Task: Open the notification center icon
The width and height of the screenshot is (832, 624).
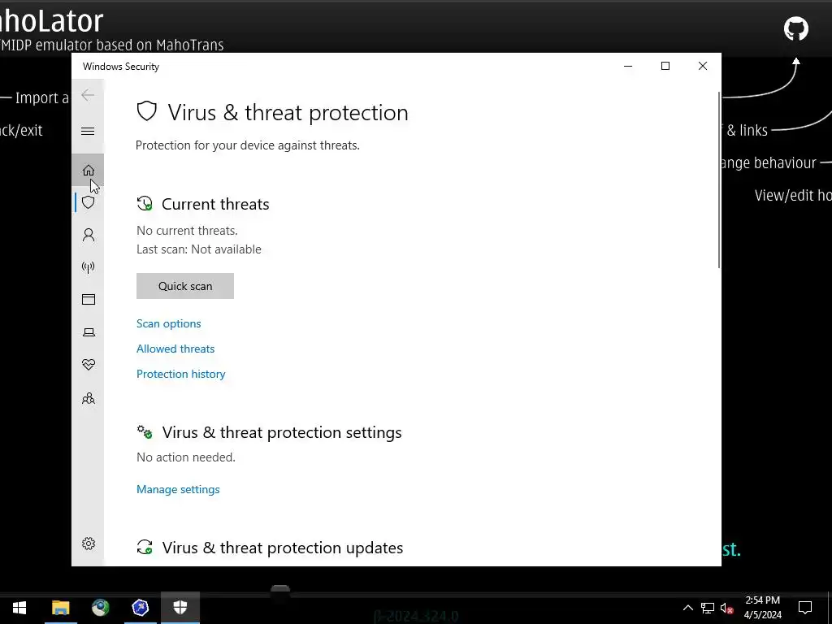Action: (805, 608)
